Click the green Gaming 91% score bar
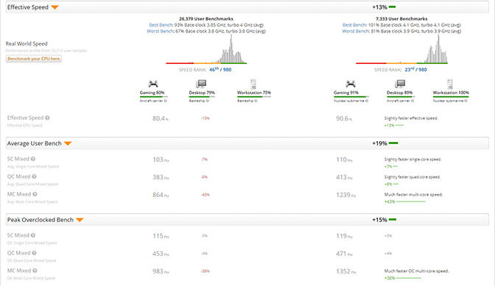This screenshot has height=286, width=495. [350, 97]
